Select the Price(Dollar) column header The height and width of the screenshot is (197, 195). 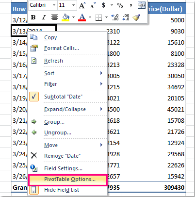[x=166, y=9]
